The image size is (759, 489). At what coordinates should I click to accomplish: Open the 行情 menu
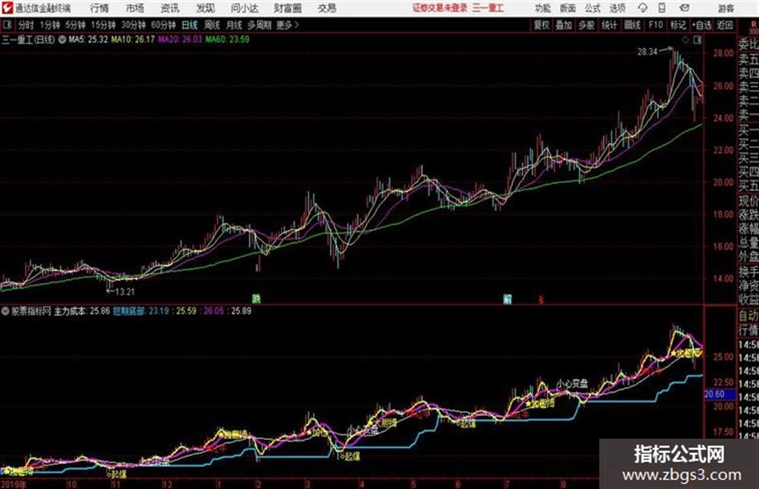click(x=100, y=8)
